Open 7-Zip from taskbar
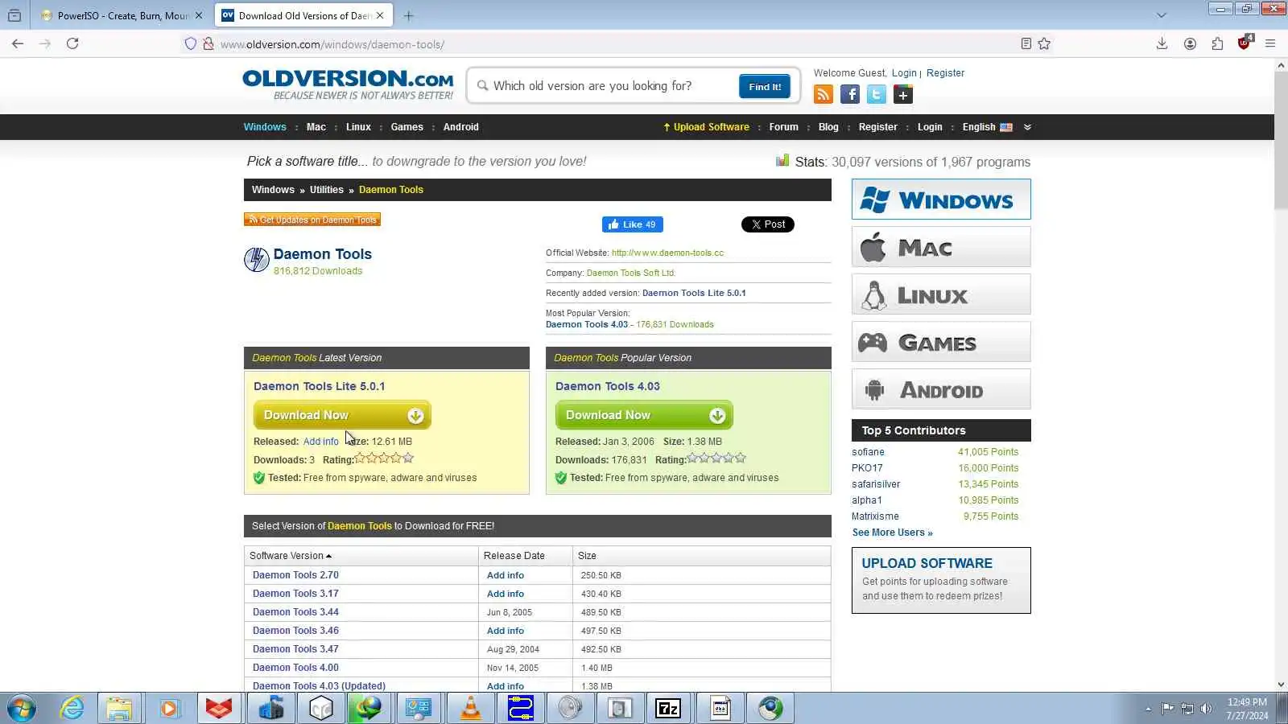The height and width of the screenshot is (724, 1288). 668,709
